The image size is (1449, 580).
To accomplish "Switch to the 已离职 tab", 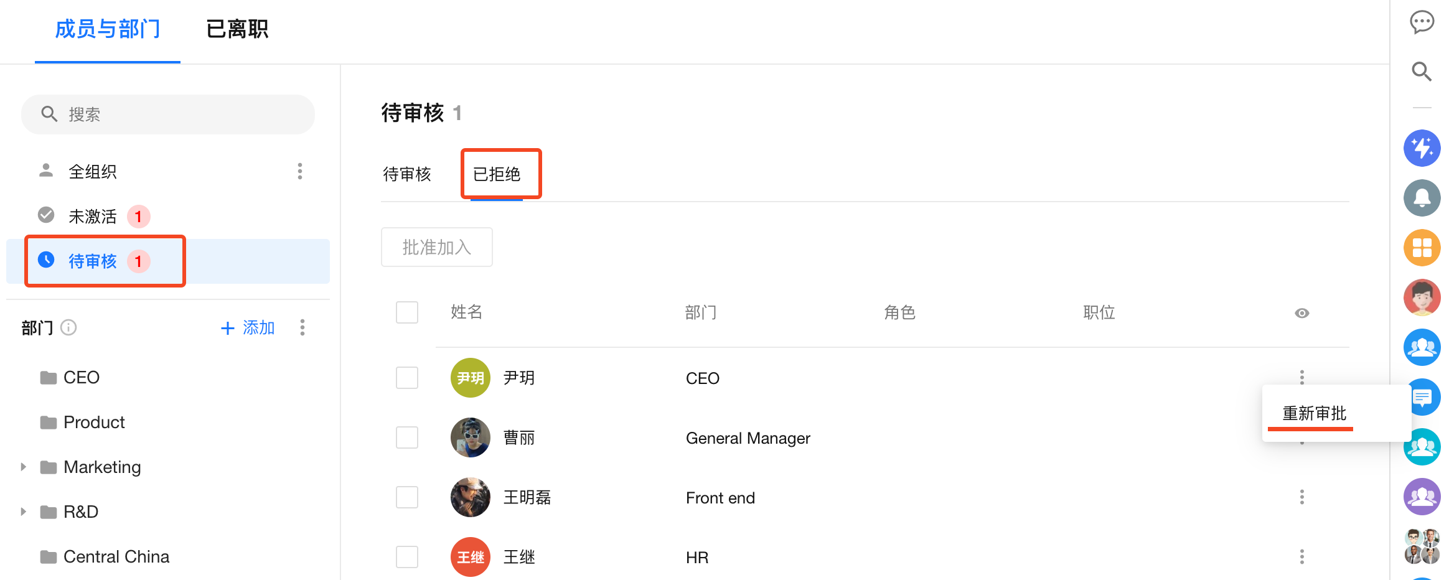I will pyautogui.click(x=237, y=29).
